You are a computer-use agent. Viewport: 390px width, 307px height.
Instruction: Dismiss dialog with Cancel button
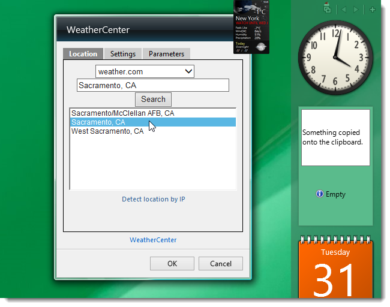221,263
